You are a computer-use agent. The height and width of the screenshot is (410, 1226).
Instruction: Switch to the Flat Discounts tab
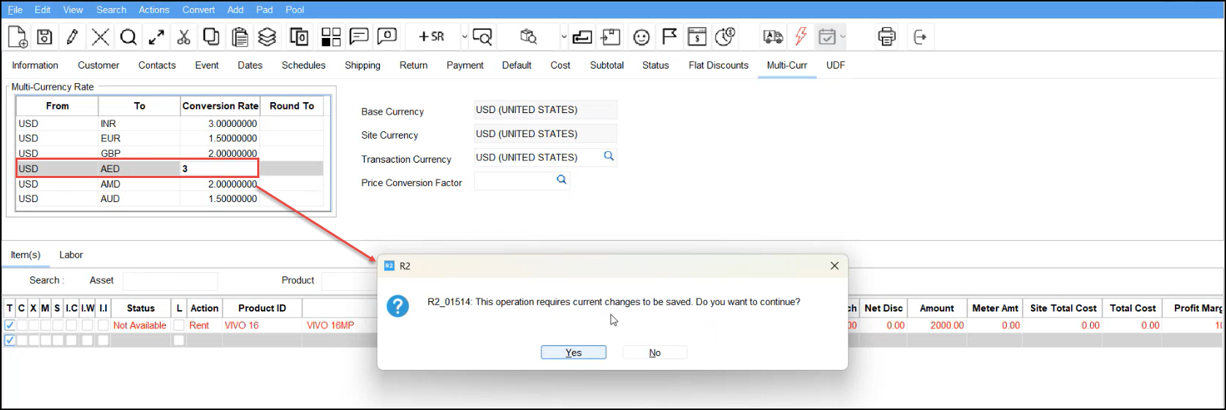click(718, 65)
